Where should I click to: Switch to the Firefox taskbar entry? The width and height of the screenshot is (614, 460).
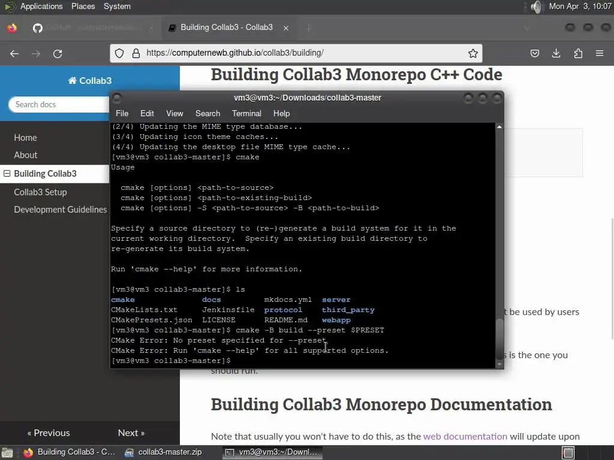70,452
